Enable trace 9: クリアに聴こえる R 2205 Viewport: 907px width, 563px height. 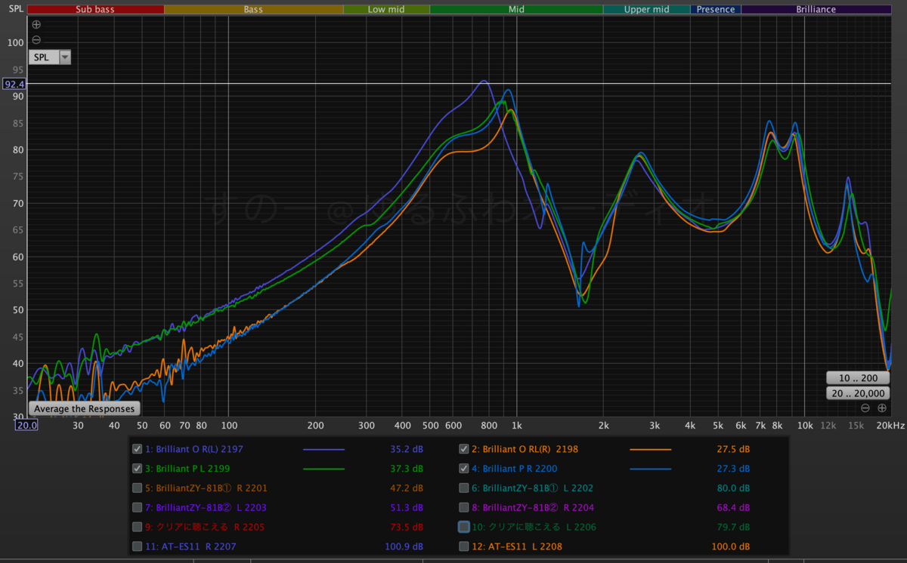tap(137, 527)
